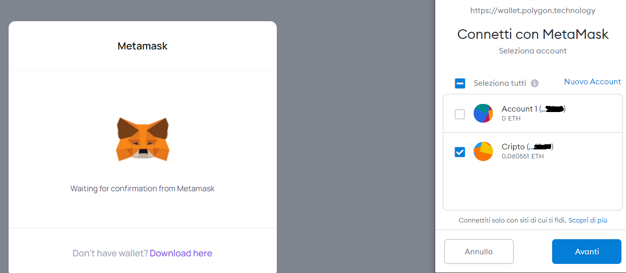
Task: Click the info icon beside Seleziona tutti
Action: pos(535,83)
